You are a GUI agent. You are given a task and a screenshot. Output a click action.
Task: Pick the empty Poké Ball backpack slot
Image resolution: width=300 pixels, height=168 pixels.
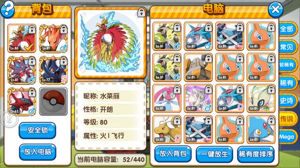(x=53, y=101)
